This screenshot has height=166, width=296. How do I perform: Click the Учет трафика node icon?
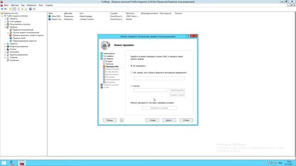(x=8, y=22)
